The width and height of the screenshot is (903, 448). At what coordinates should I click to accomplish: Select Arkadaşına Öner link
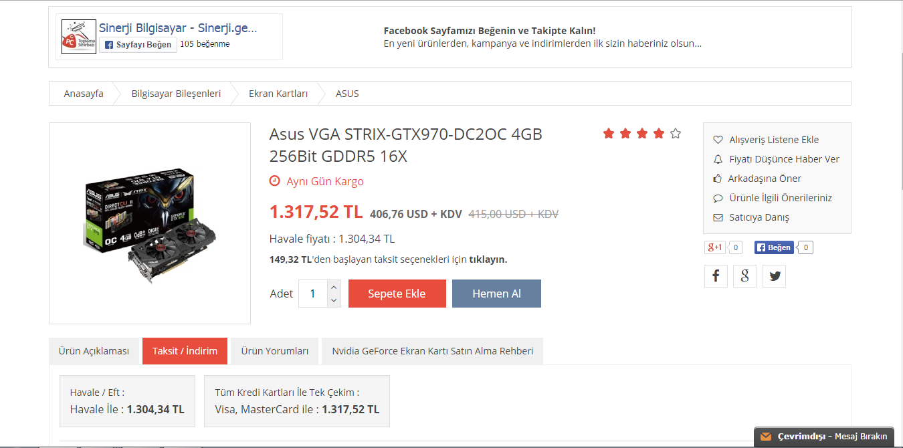pos(765,179)
